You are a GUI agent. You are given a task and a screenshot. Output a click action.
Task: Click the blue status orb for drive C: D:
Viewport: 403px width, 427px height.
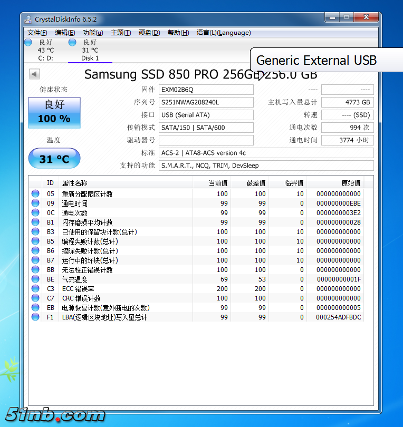point(28,42)
